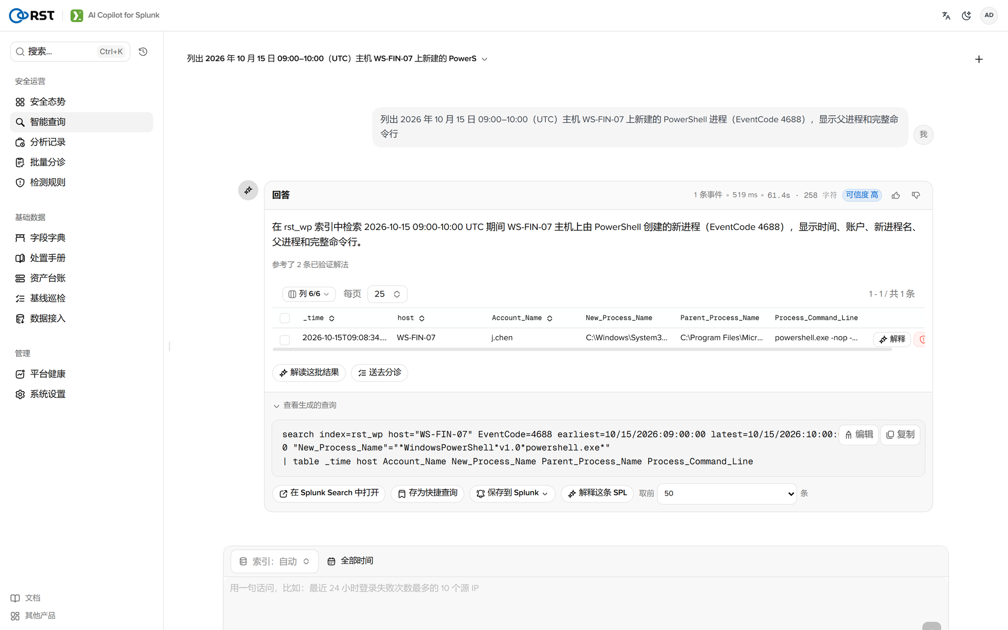Click the RST logo
The width and height of the screenshot is (1008, 630).
32,16
